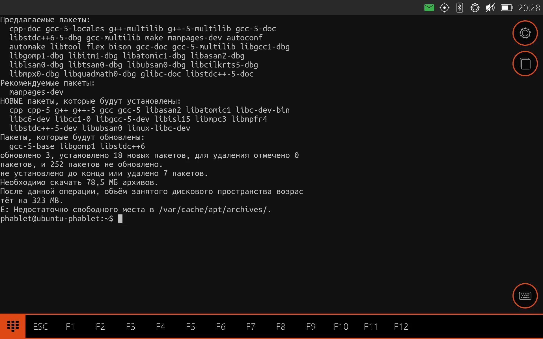This screenshot has height=339, width=543.
Task: Open system settings indicator in status bar
Action: click(475, 8)
